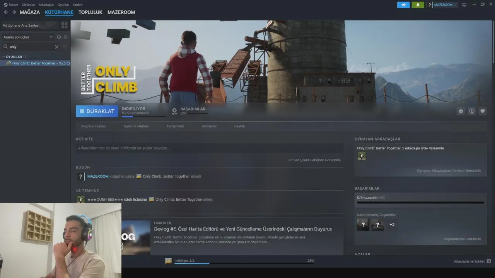Click Başarımlarını Görüntüle link

[462, 239]
